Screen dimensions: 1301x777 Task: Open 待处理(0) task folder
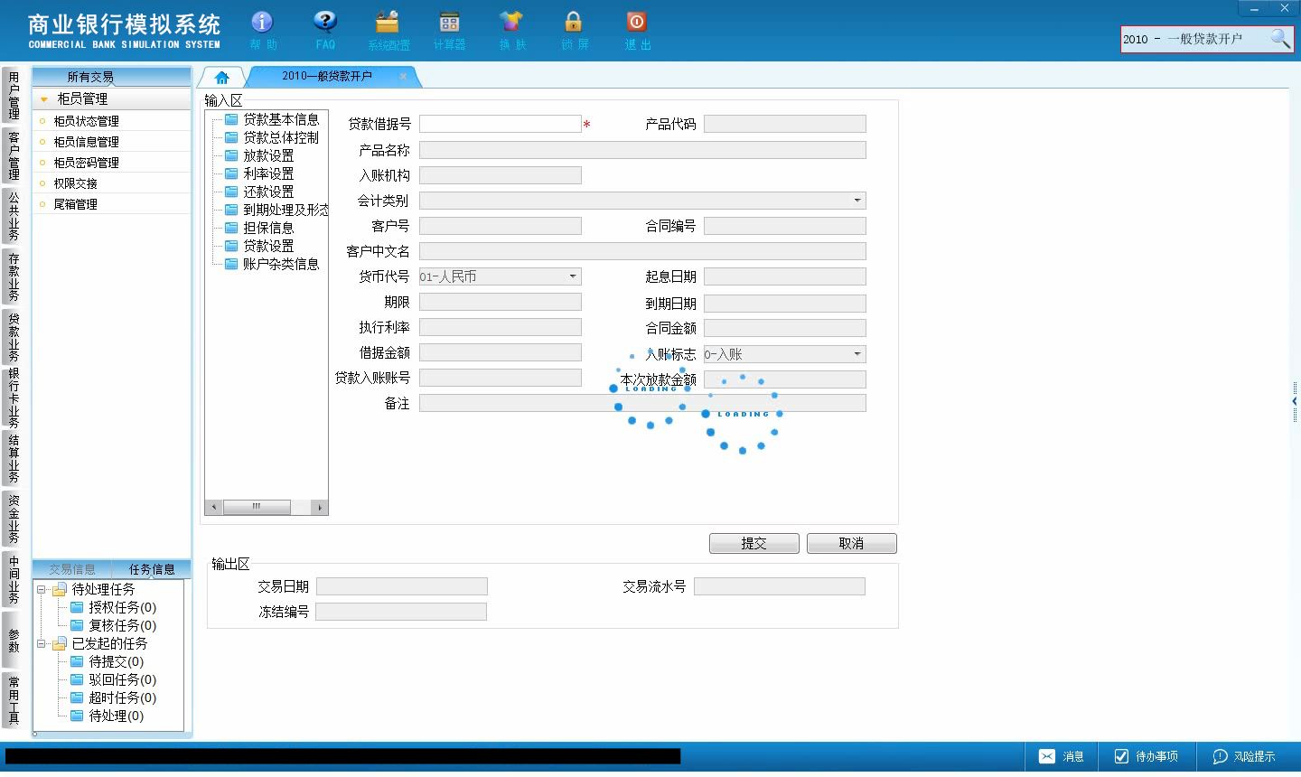[x=107, y=716]
